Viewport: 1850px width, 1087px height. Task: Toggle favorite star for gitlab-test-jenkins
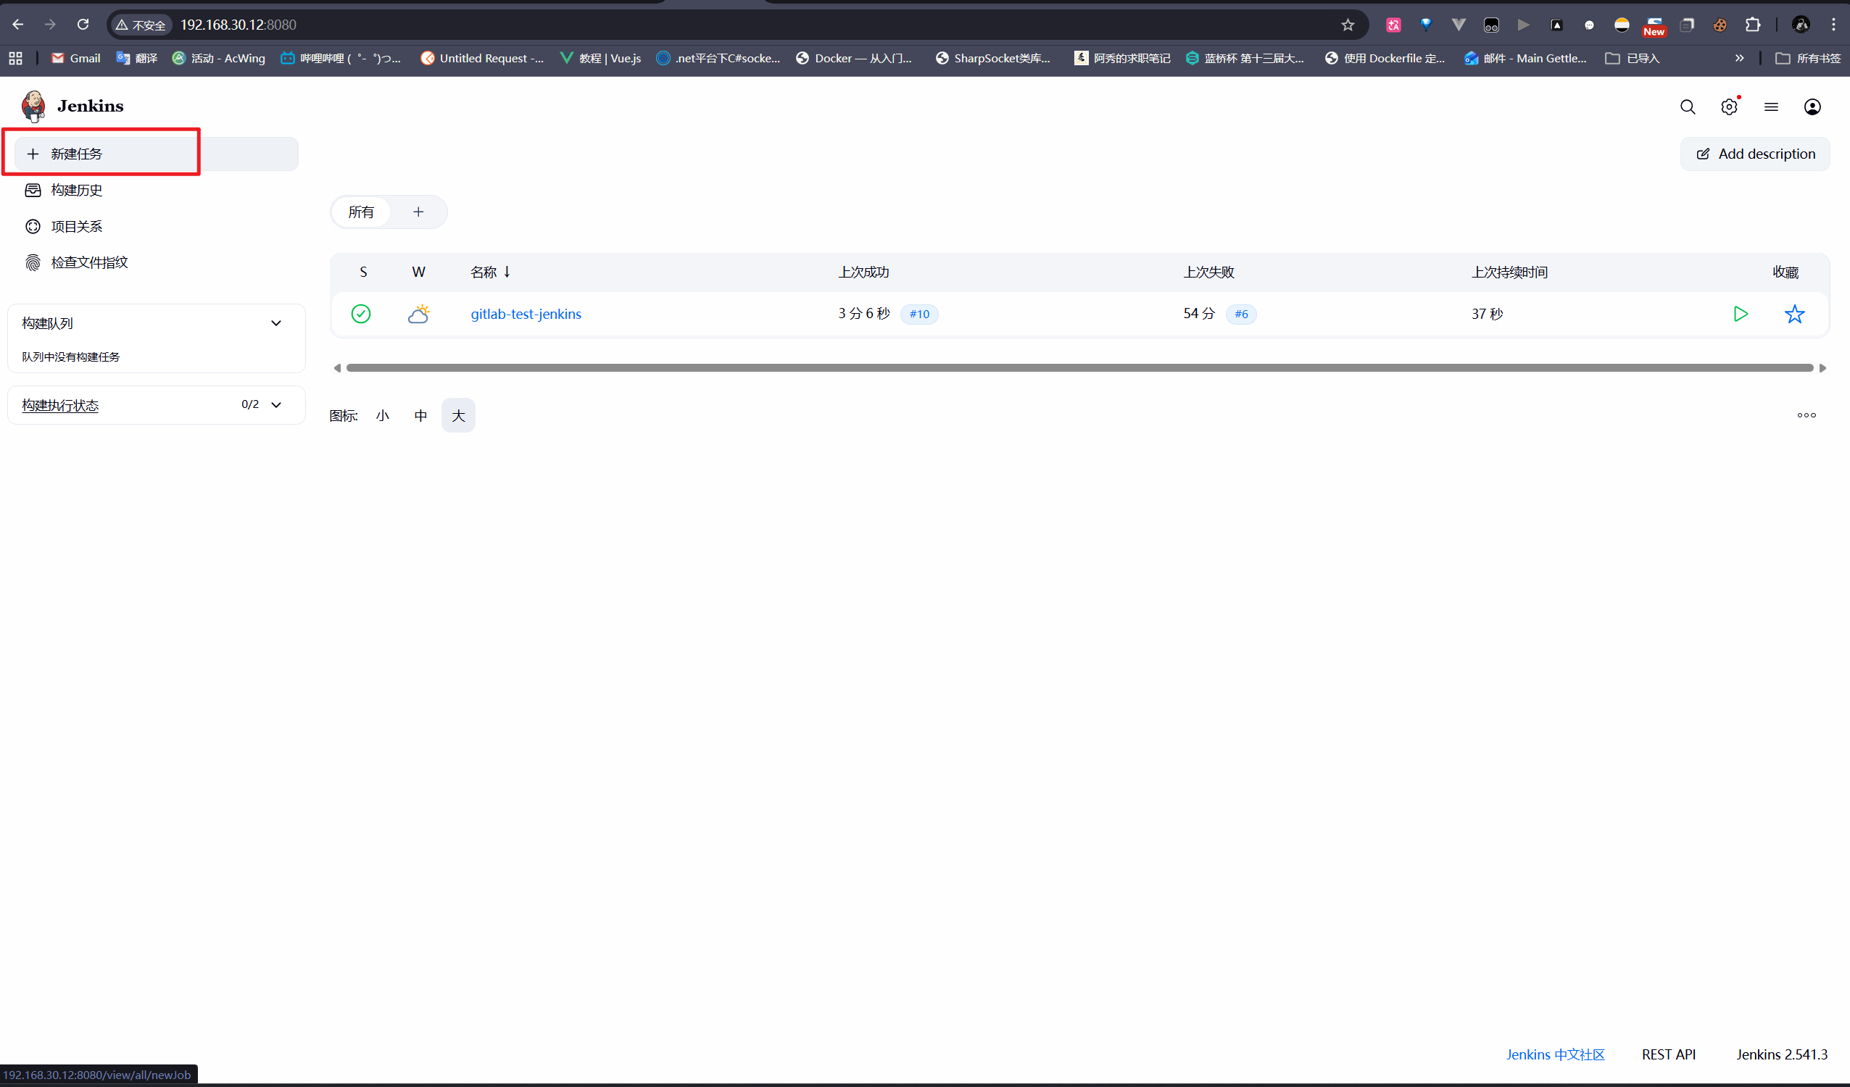click(x=1794, y=314)
